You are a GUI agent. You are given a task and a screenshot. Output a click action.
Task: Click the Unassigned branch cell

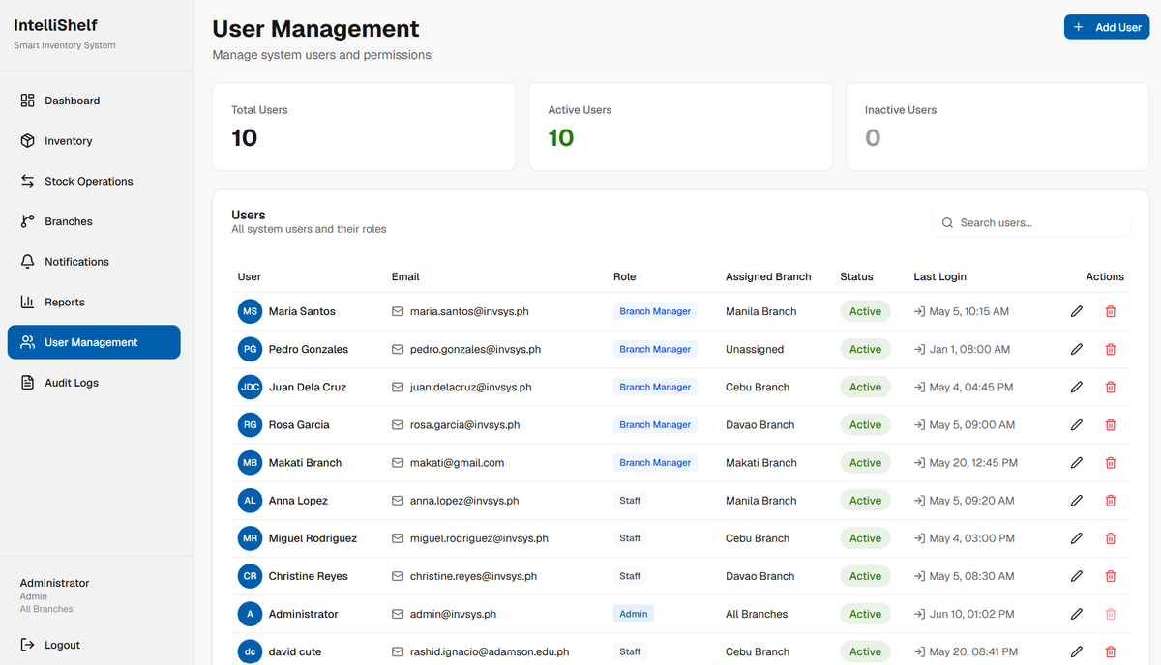[x=755, y=349]
